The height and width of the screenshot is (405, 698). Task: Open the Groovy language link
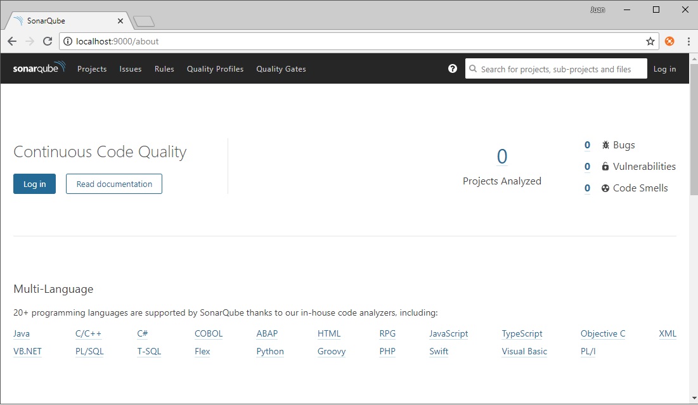[332, 352]
